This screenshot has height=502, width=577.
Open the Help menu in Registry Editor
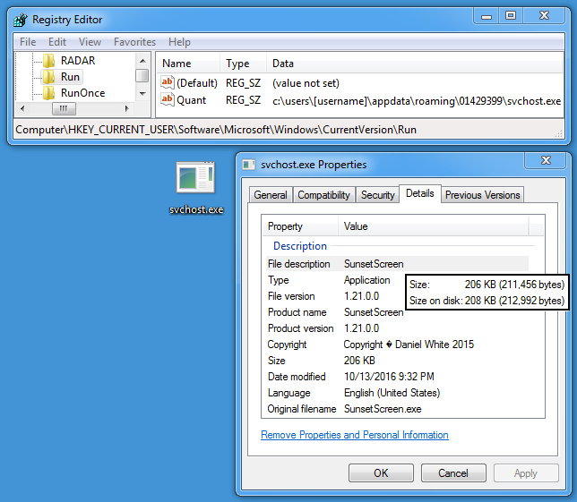(179, 42)
